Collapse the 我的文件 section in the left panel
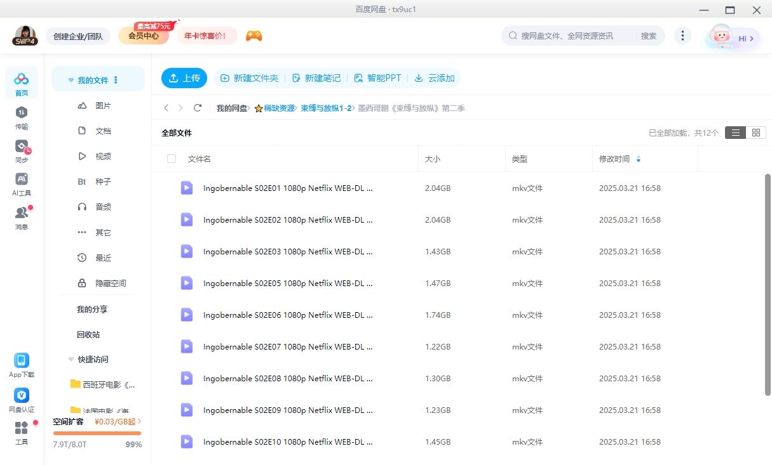Image resolution: width=772 pixels, height=465 pixels. (x=71, y=79)
